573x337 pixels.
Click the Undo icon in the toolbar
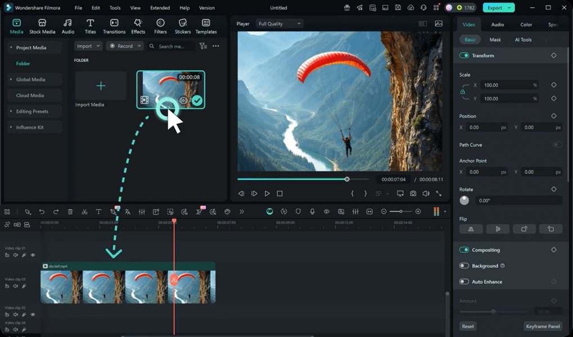point(42,212)
